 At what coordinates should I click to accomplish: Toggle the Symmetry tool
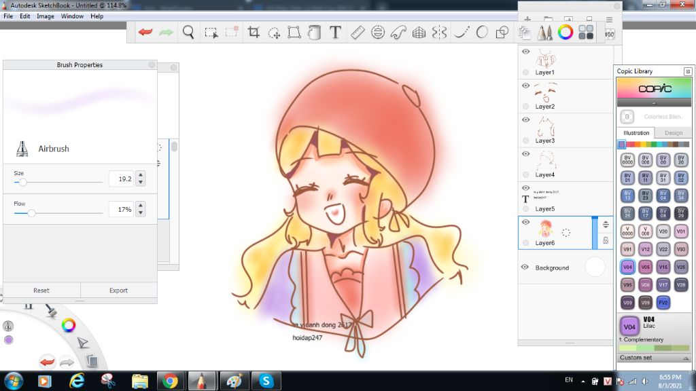(x=439, y=32)
